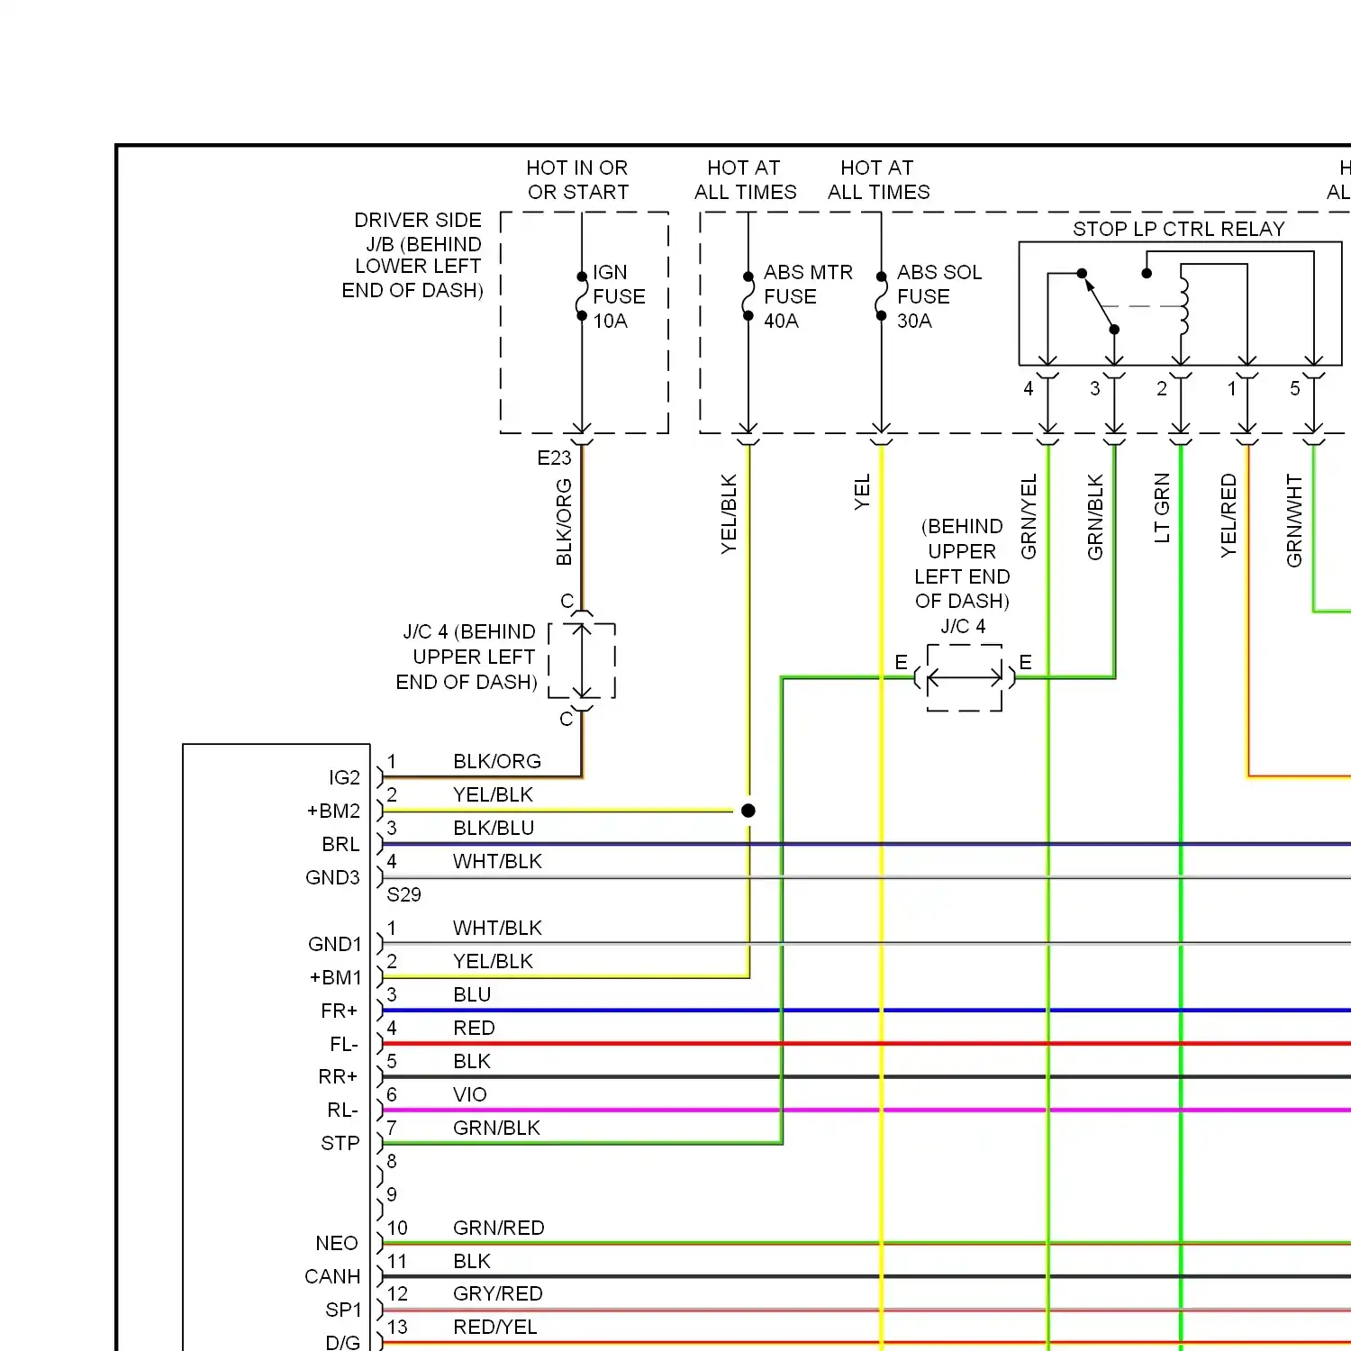Select relay terminal number 5

pyautogui.click(x=1295, y=388)
